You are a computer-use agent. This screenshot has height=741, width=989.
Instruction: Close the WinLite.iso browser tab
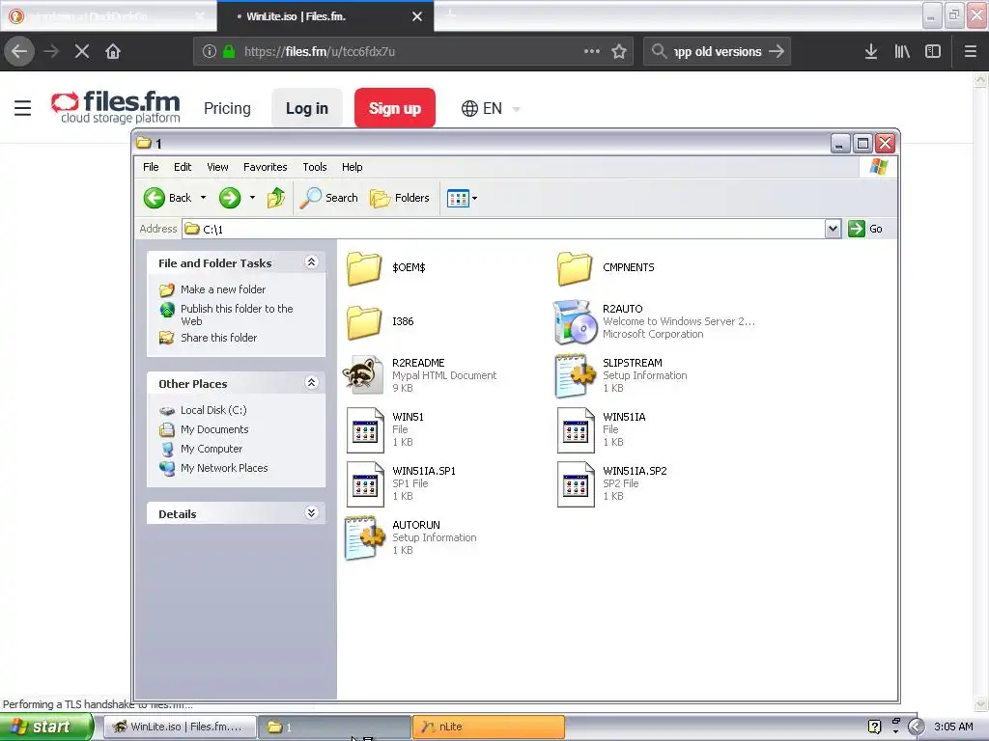coord(417,17)
